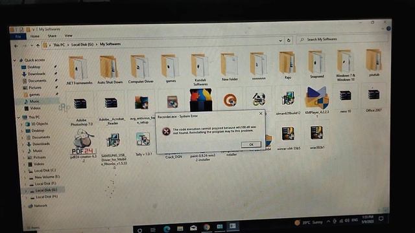Select the Tally v 1.0.1 file
This screenshot has height=233, width=415.
143,144
